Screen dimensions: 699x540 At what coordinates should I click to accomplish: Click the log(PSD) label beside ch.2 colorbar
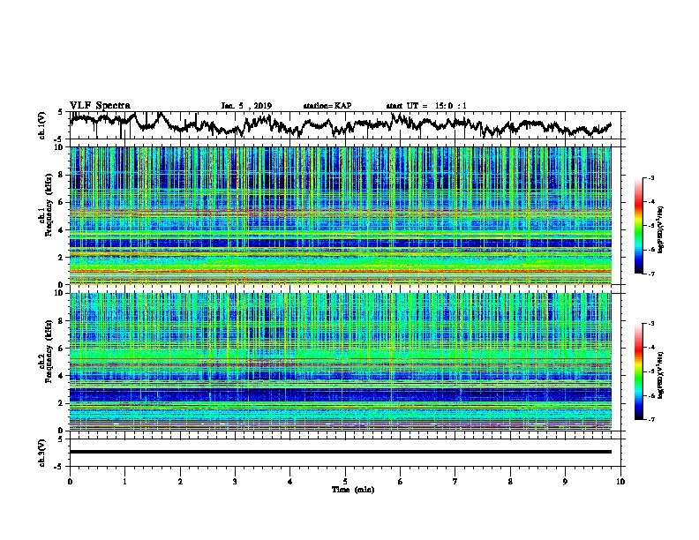661,374
